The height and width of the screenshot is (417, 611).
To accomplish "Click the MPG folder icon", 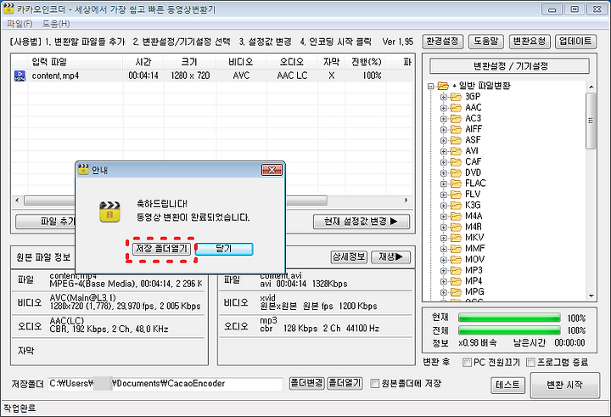I will (456, 292).
